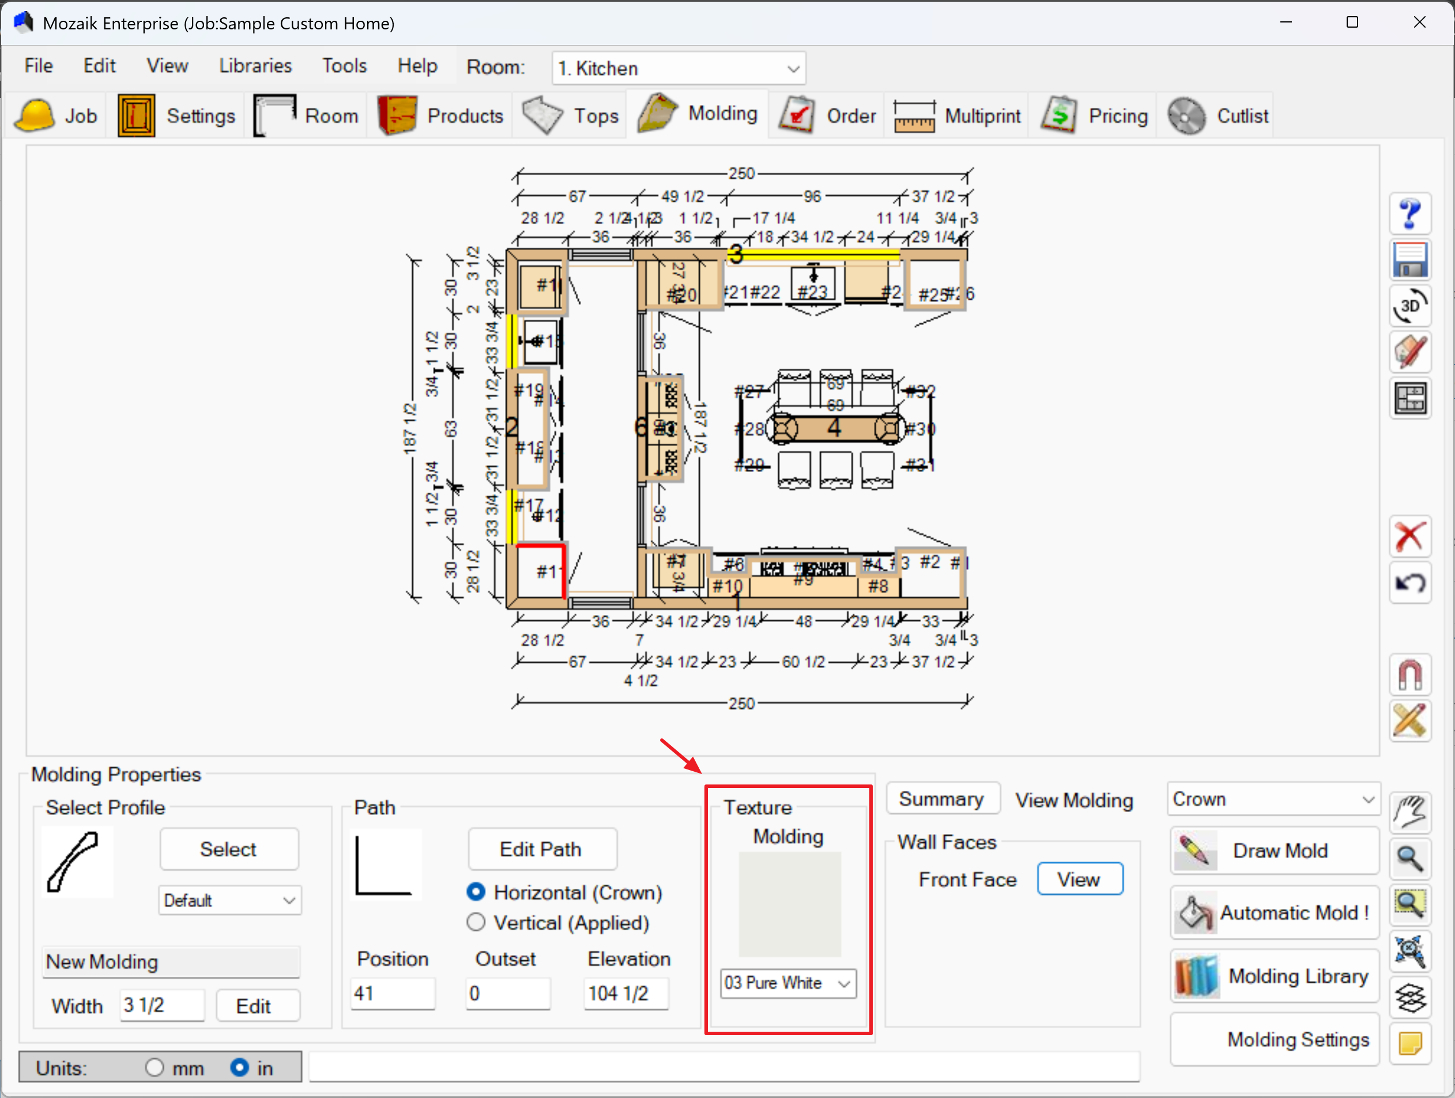Open the Room dropdown showing 1. Kitchen
The height and width of the screenshot is (1098, 1455).
pos(678,69)
